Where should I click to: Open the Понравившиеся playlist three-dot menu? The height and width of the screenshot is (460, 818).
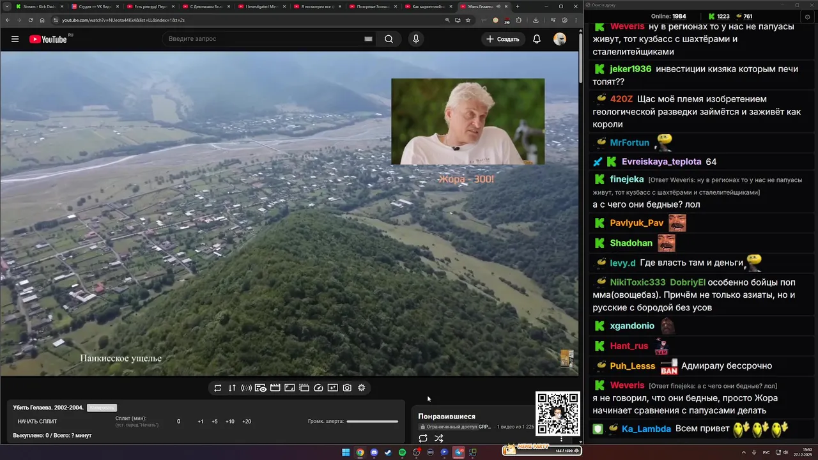562,438
